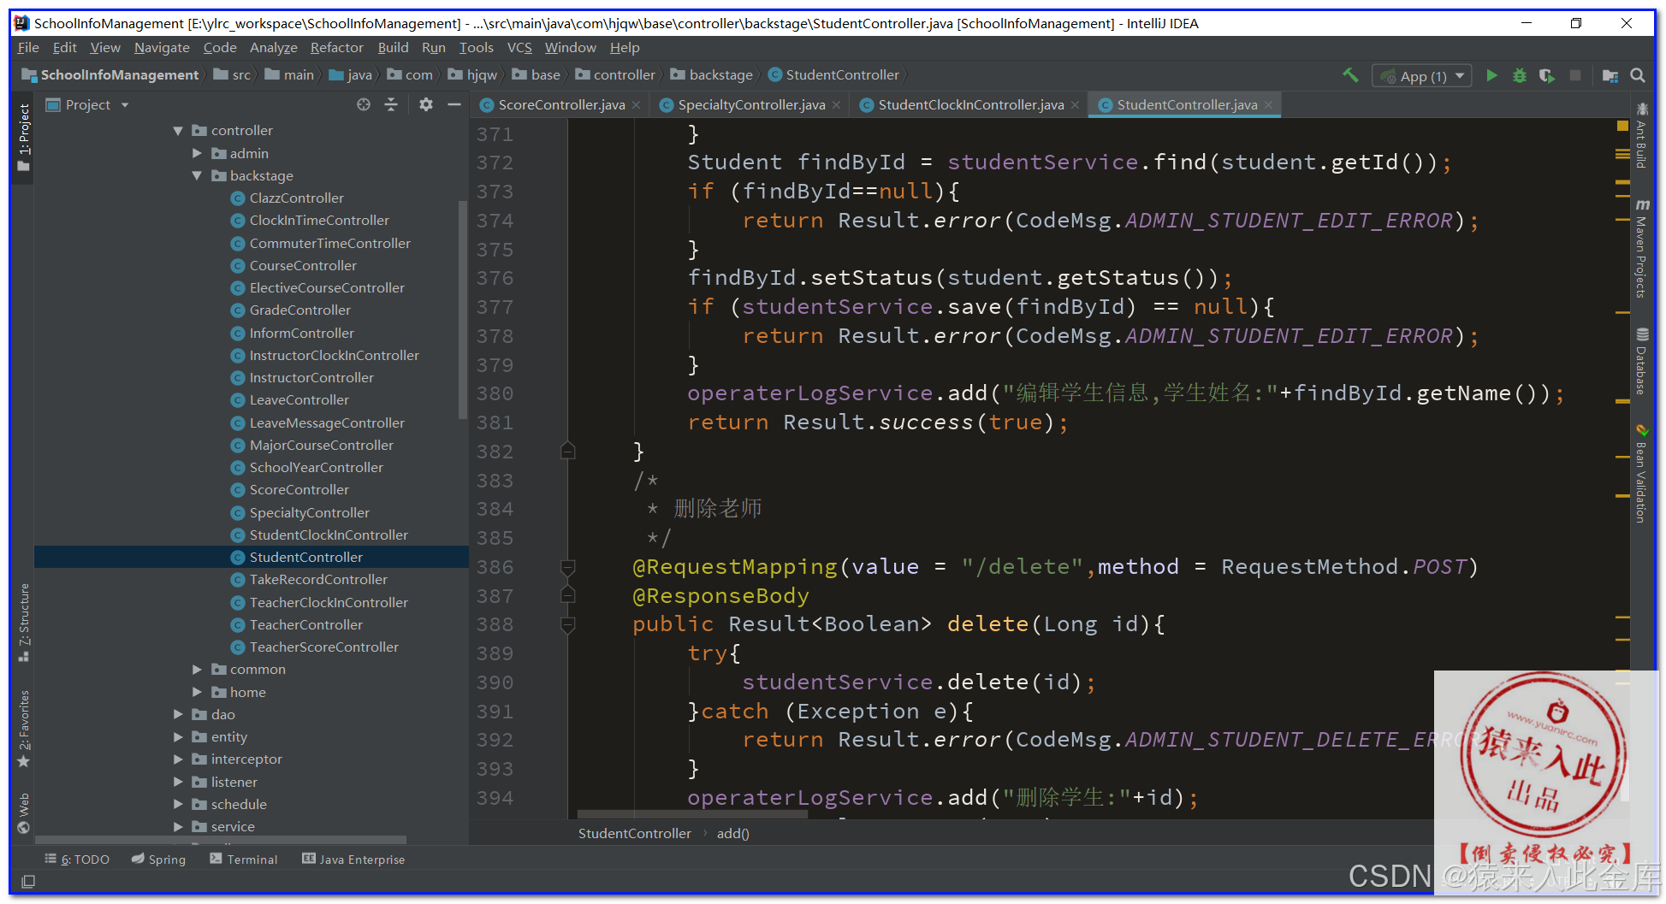
Task: Open Project Structure icon in toolbar
Action: [1610, 75]
